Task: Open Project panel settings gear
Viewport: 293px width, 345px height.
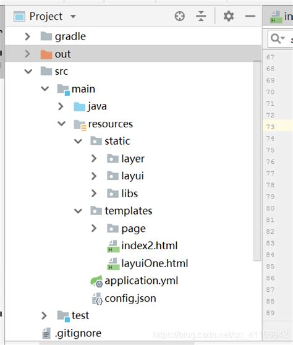Action: pos(229,16)
